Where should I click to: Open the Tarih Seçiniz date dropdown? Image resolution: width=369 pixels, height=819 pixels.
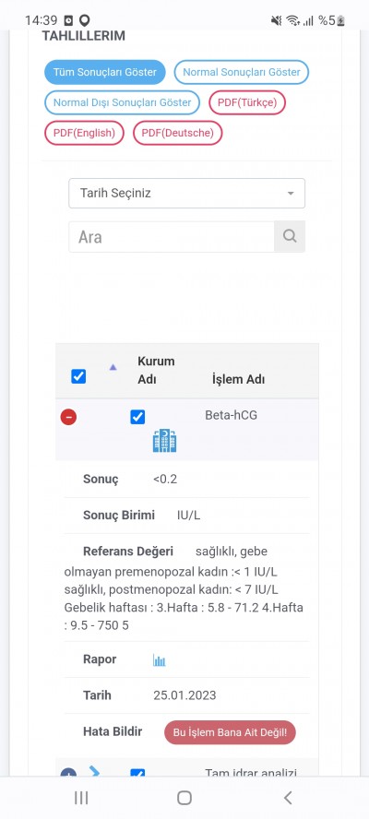click(x=186, y=194)
